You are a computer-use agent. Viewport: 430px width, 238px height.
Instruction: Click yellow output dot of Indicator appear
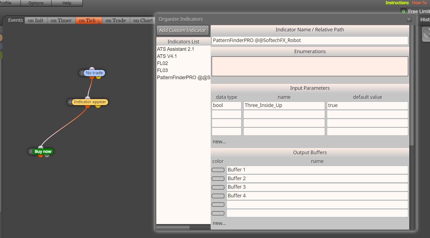pyautogui.click(x=98, y=106)
